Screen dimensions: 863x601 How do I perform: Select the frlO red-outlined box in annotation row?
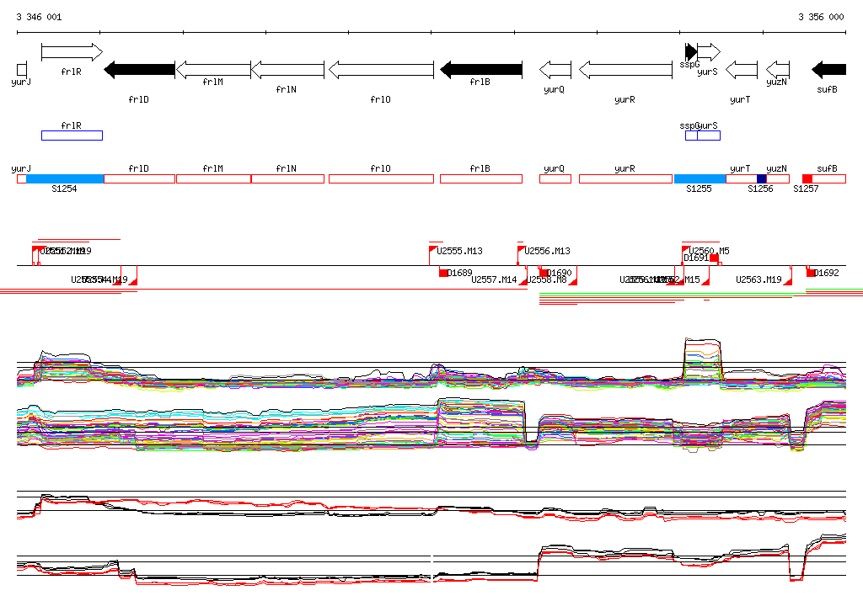point(381,178)
